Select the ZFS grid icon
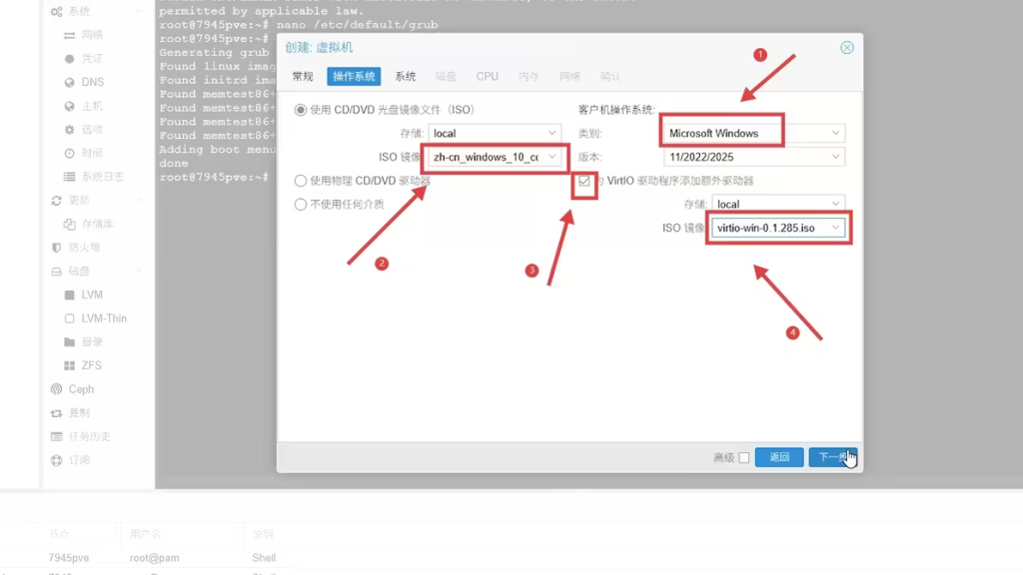Screen dimensions: 1023x575 click(x=70, y=365)
